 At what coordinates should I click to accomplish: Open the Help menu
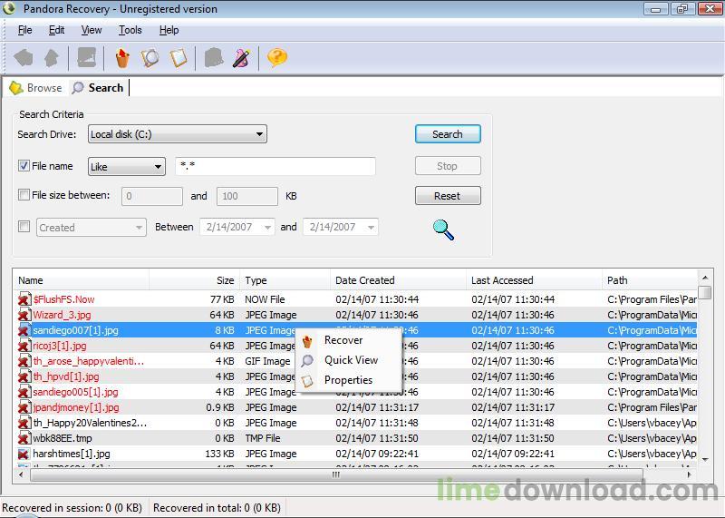click(x=169, y=30)
